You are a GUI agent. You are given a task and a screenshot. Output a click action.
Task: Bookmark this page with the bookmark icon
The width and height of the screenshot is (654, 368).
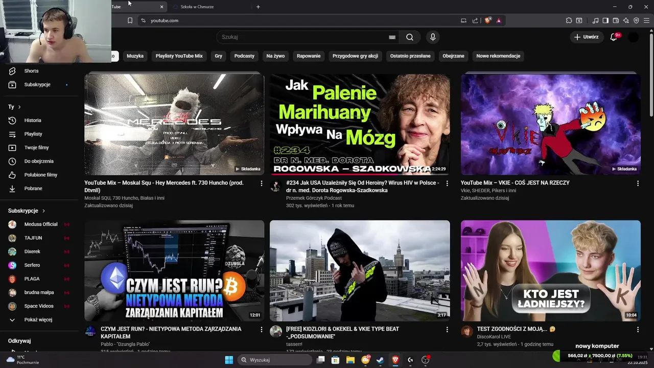tap(130, 20)
